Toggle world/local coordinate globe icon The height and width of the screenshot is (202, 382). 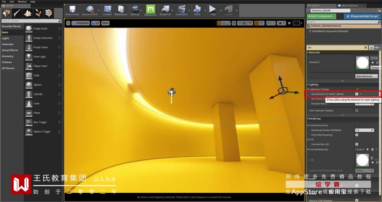click(x=234, y=23)
